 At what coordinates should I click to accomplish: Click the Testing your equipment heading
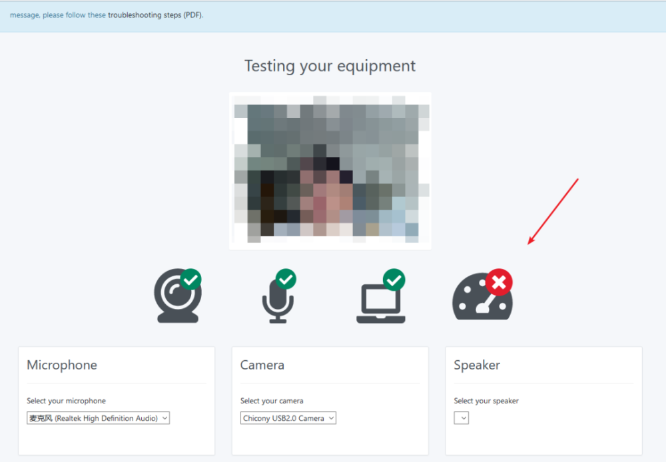pyautogui.click(x=330, y=66)
